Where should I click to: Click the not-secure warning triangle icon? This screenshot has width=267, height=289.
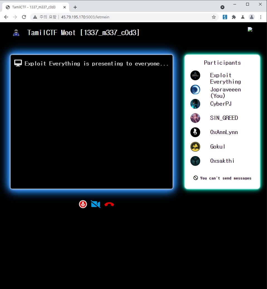[35, 17]
